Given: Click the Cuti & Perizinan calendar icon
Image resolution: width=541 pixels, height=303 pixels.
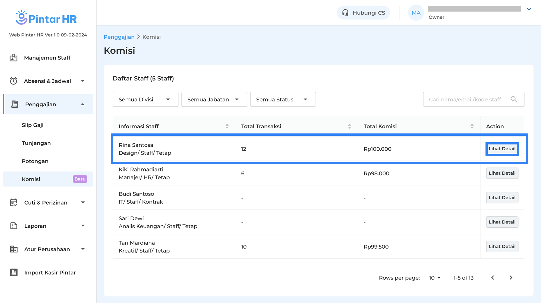Looking at the screenshot, I should coord(14,203).
